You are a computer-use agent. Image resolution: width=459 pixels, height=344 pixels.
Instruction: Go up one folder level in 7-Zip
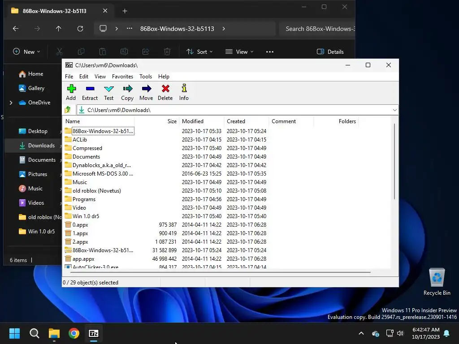(68, 110)
